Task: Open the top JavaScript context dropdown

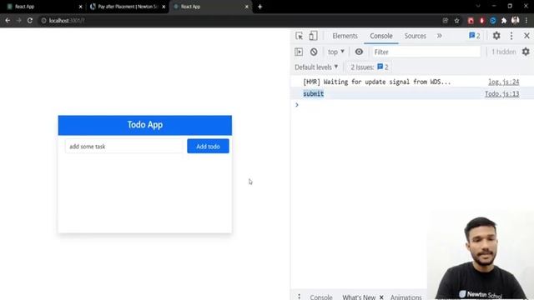Action: [x=336, y=52]
